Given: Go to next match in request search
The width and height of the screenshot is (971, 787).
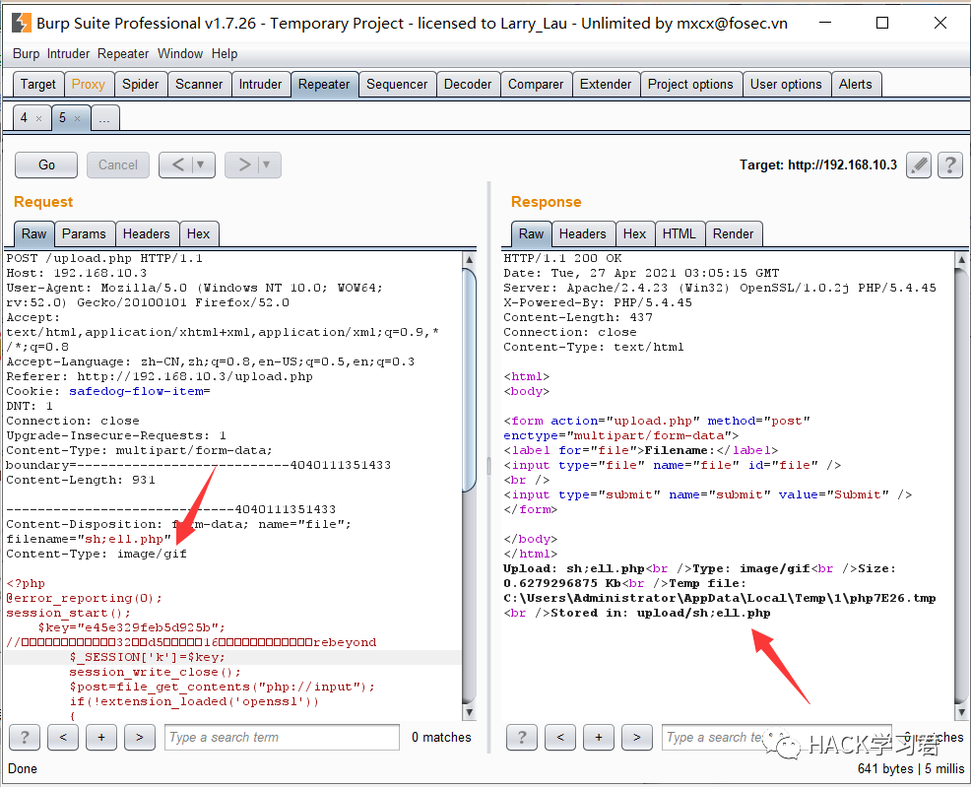Looking at the screenshot, I should tap(140, 737).
